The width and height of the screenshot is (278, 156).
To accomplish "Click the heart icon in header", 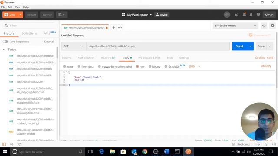I will click(258, 15).
